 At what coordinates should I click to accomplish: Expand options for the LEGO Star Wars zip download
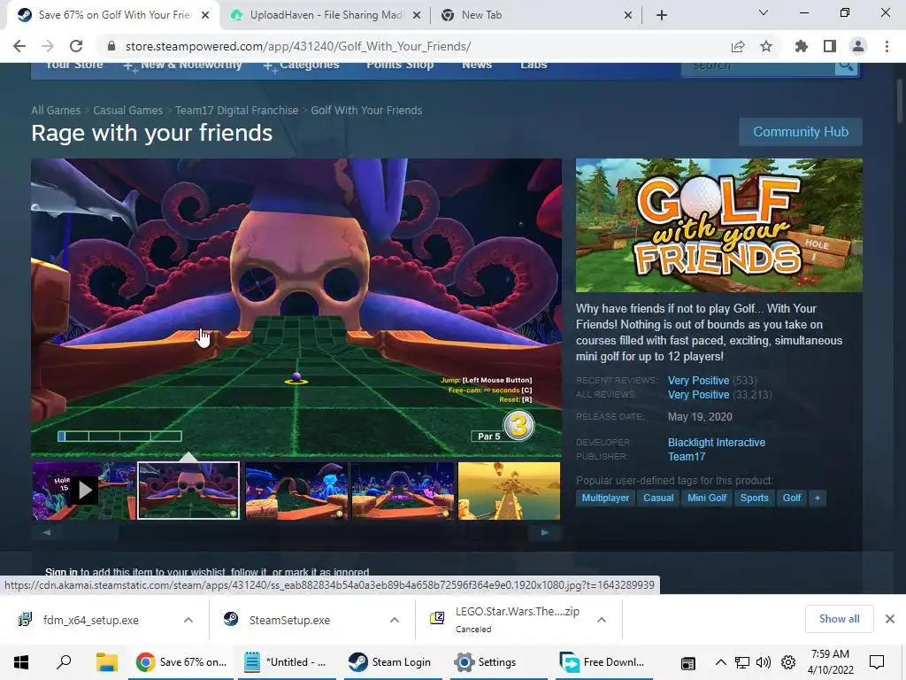pyautogui.click(x=602, y=620)
